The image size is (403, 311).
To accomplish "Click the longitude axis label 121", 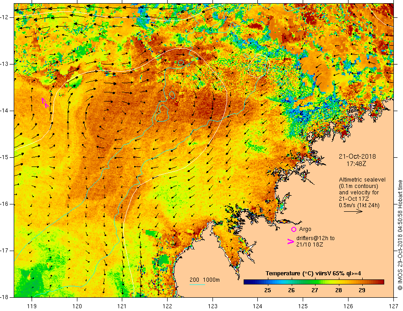I will pos(122,306).
